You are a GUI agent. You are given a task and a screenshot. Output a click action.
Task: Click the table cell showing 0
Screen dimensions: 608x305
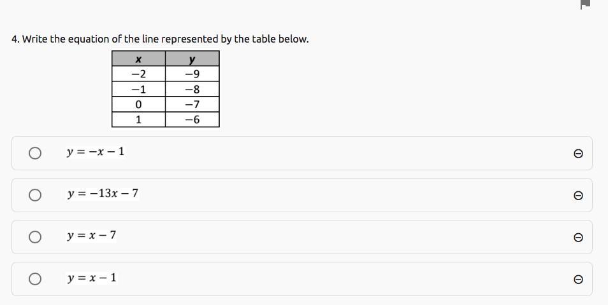pyautogui.click(x=138, y=104)
